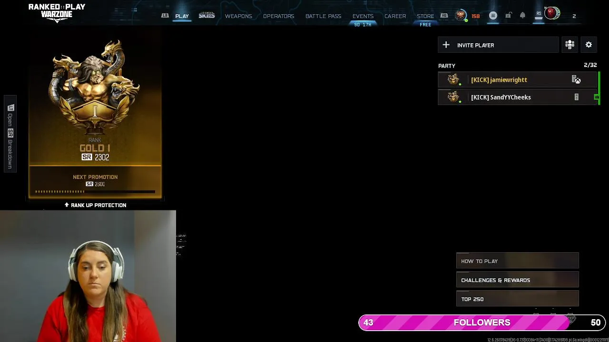Screen dimensions: 609x342
Task: Click the FREE label under Store
Action: pos(425,25)
